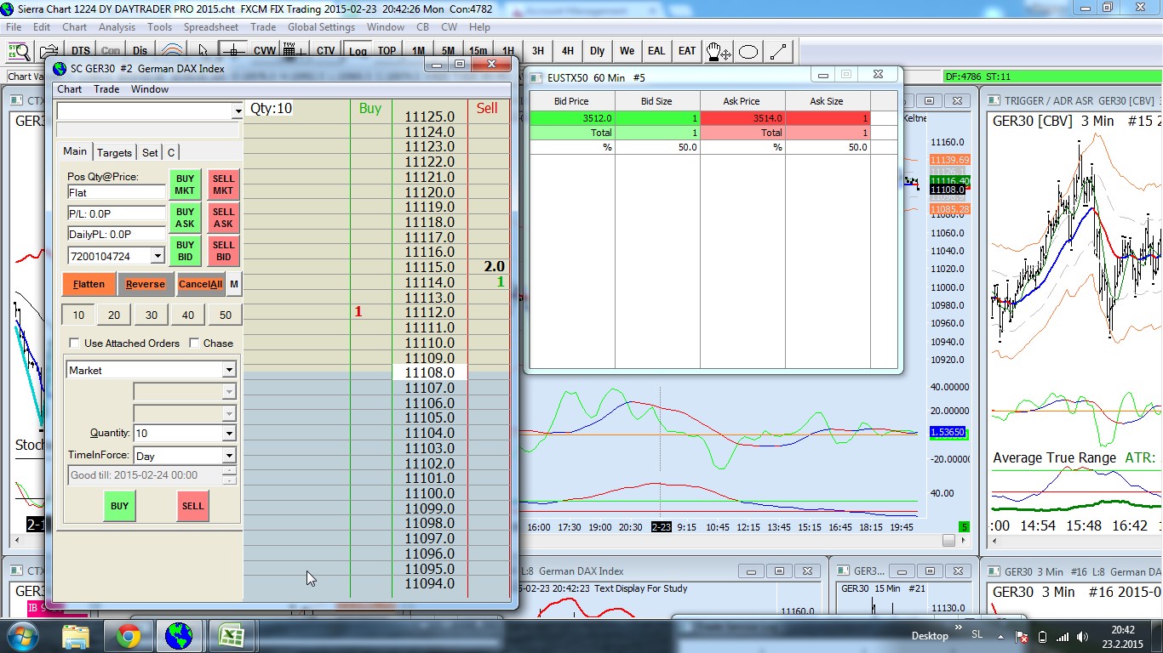The width and height of the screenshot is (1163, 653).
Task: Open the Market order type dropdown
Action: coord(228,371)
